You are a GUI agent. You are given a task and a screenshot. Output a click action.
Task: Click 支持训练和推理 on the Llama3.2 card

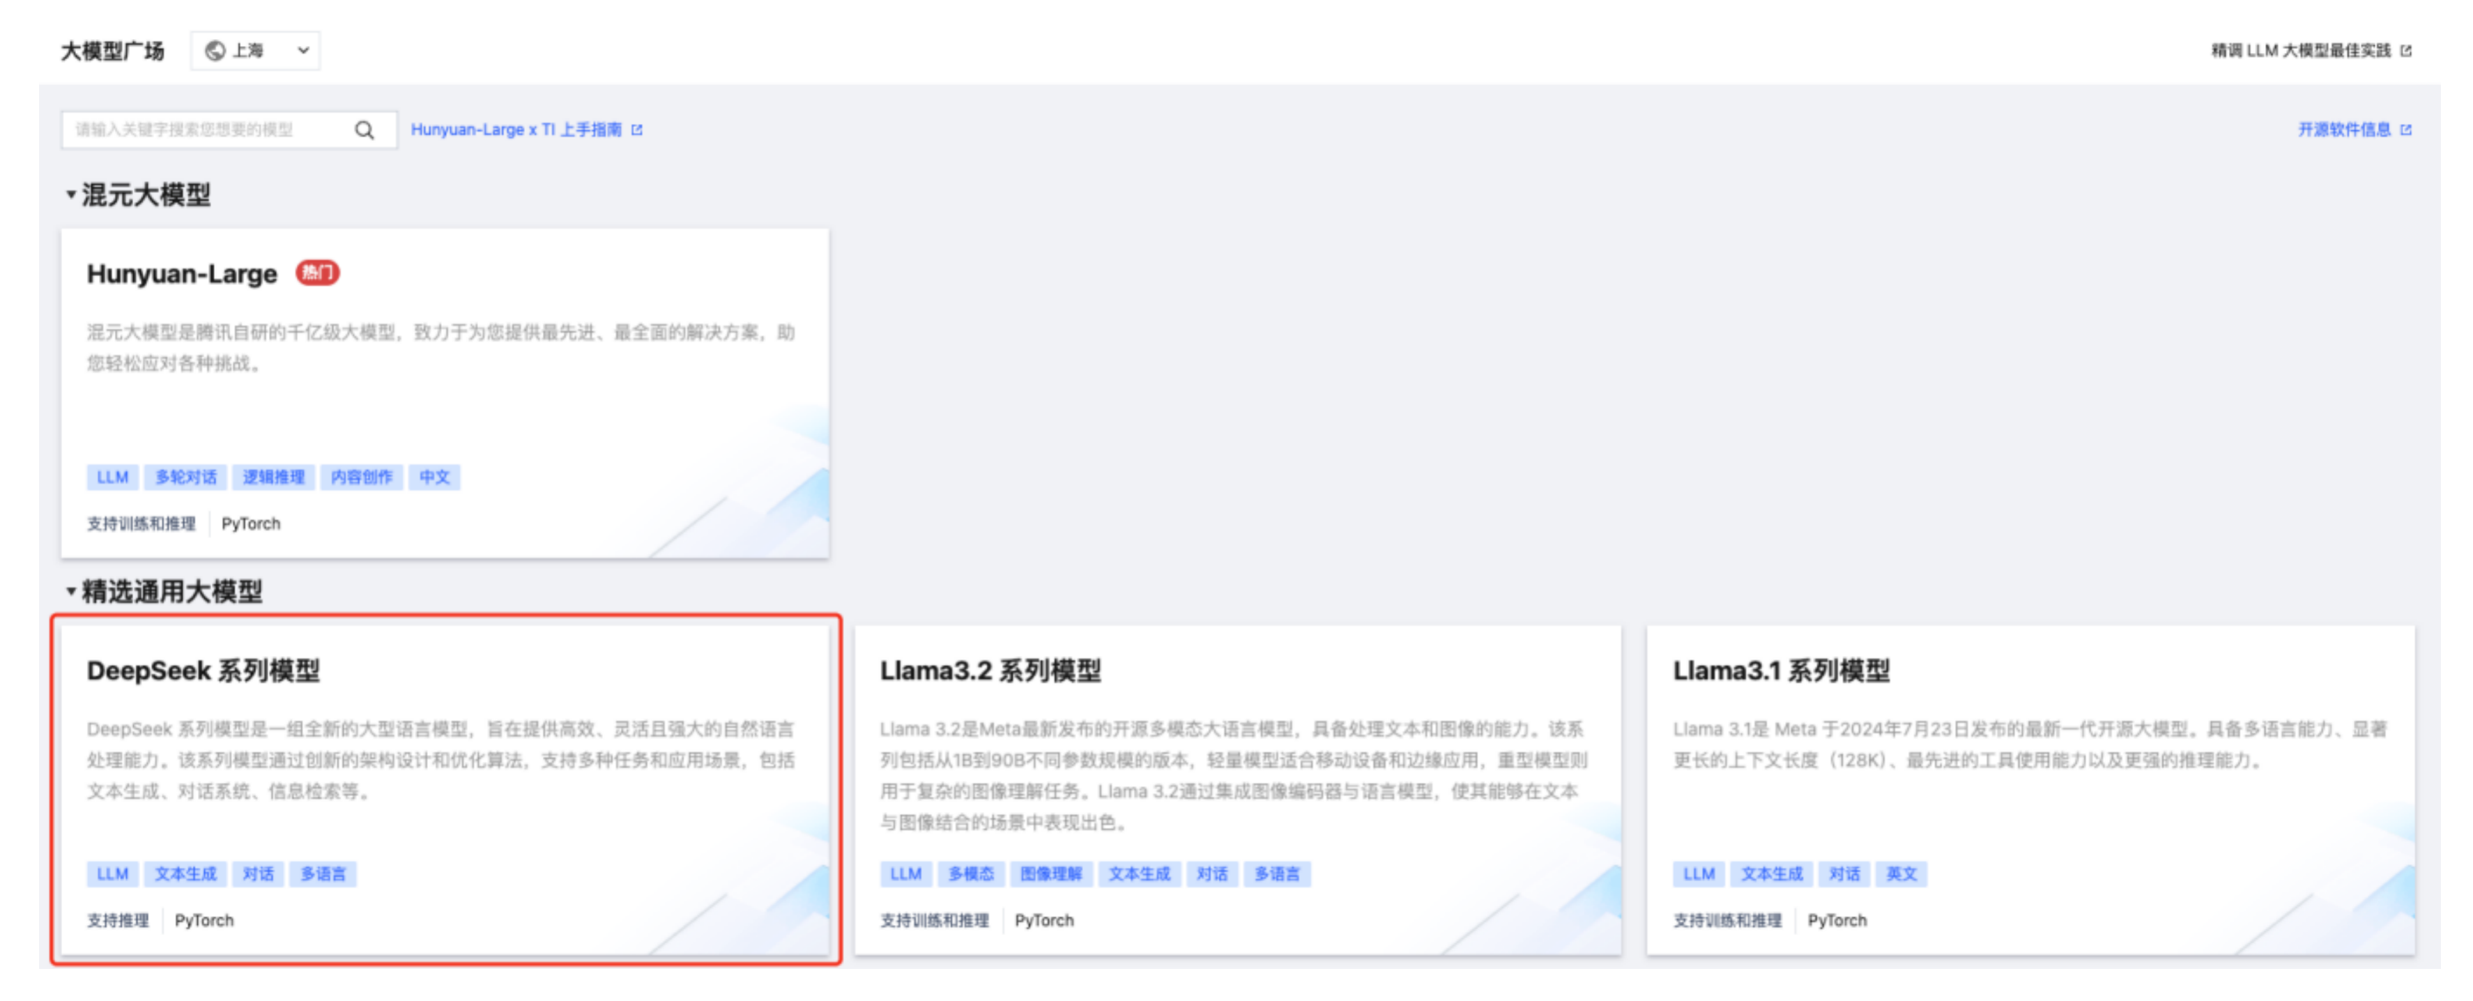tap(934, 919)
